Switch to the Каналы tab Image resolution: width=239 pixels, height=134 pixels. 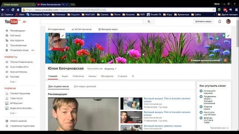click(92, 76)
